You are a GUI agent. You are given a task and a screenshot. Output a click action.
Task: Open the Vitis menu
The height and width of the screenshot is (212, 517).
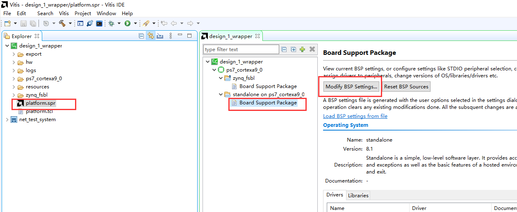coord(64,14)
